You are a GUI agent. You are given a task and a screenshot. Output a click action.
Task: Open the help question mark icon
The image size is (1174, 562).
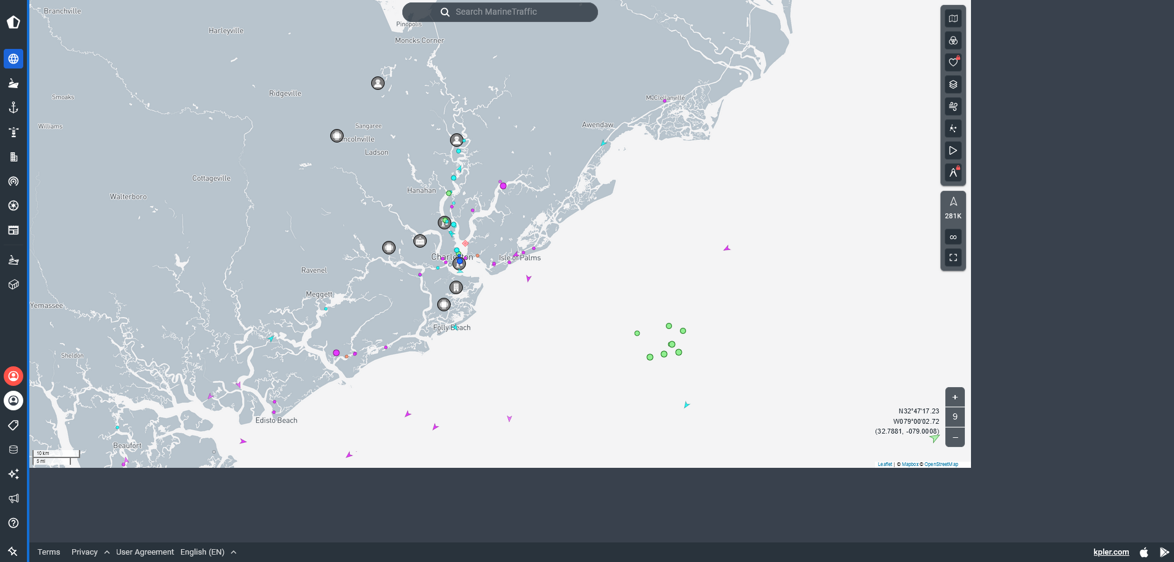click(x=13, y=523)
